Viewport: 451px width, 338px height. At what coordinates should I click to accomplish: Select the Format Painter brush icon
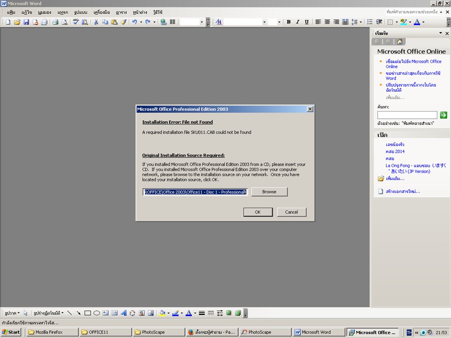123,22
